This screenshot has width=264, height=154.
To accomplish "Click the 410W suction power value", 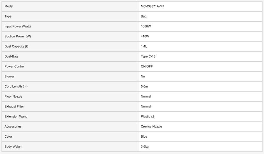I will pos(145,37).
